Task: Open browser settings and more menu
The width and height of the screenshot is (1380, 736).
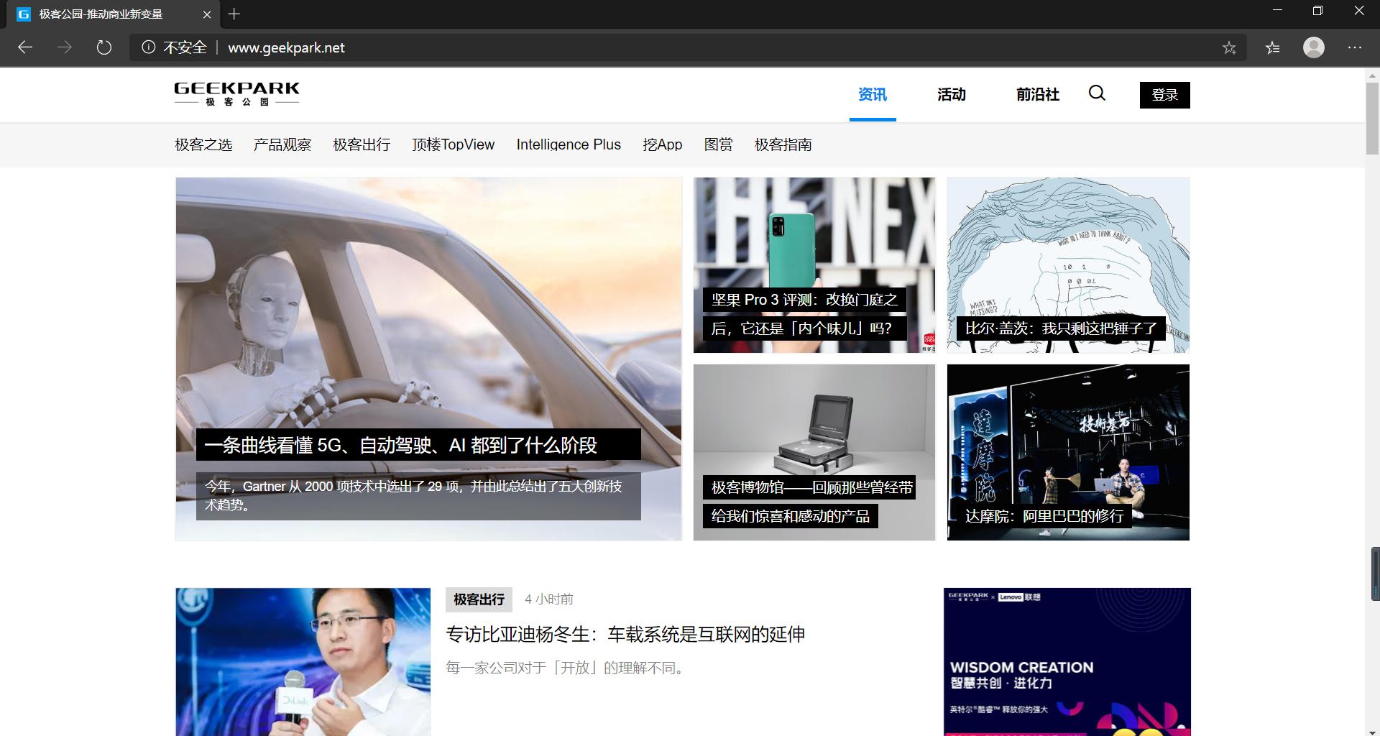Action: pyautogui.click(x=1355, y=47)
